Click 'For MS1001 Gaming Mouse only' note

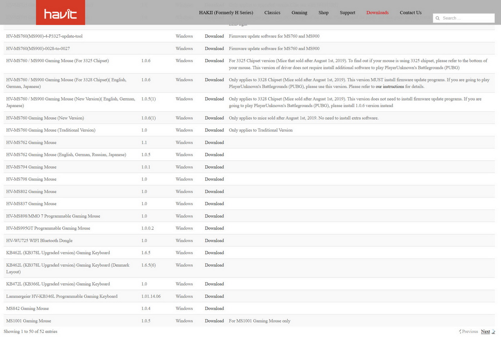[x=260, y=321]
